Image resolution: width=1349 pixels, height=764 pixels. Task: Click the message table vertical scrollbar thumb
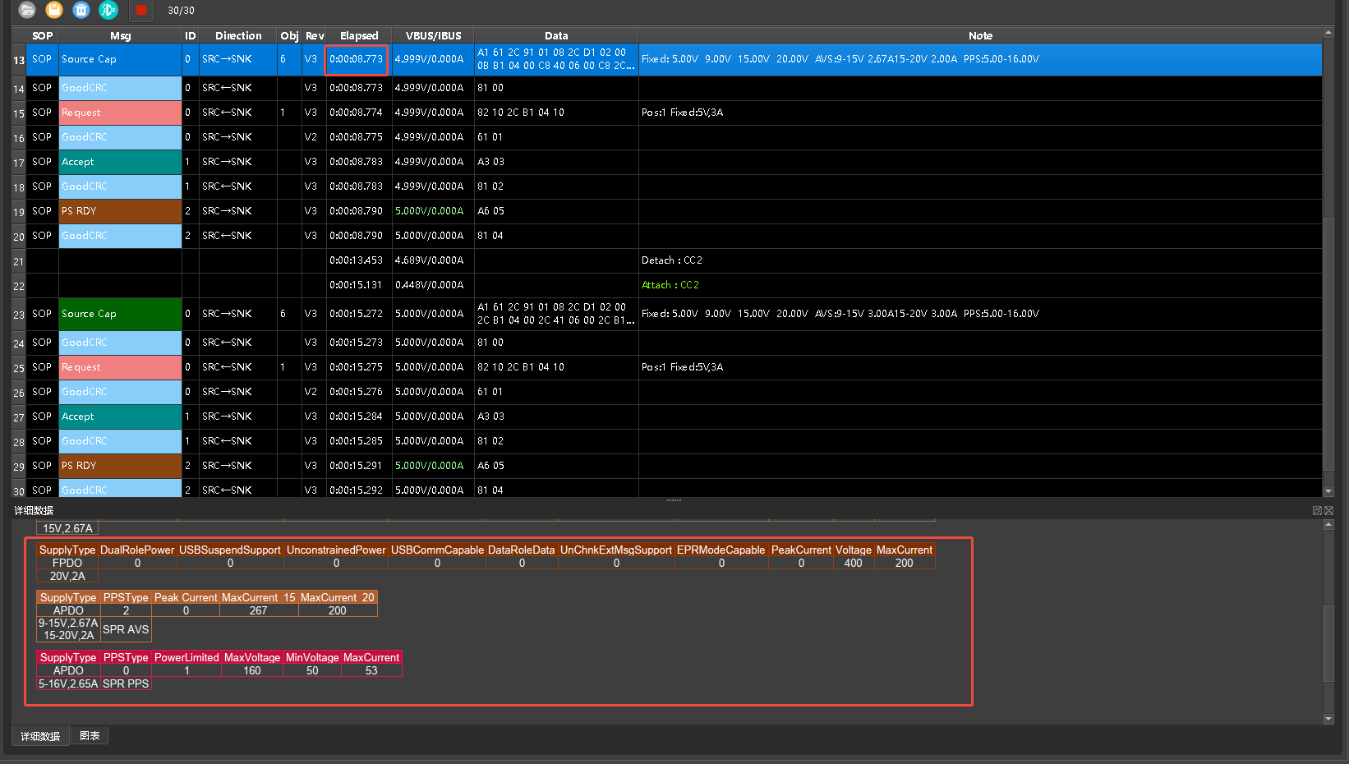[1328, 343]
